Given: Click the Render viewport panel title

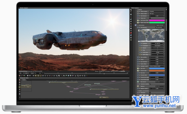Looking at the screenshot, I should pos(24,8).
